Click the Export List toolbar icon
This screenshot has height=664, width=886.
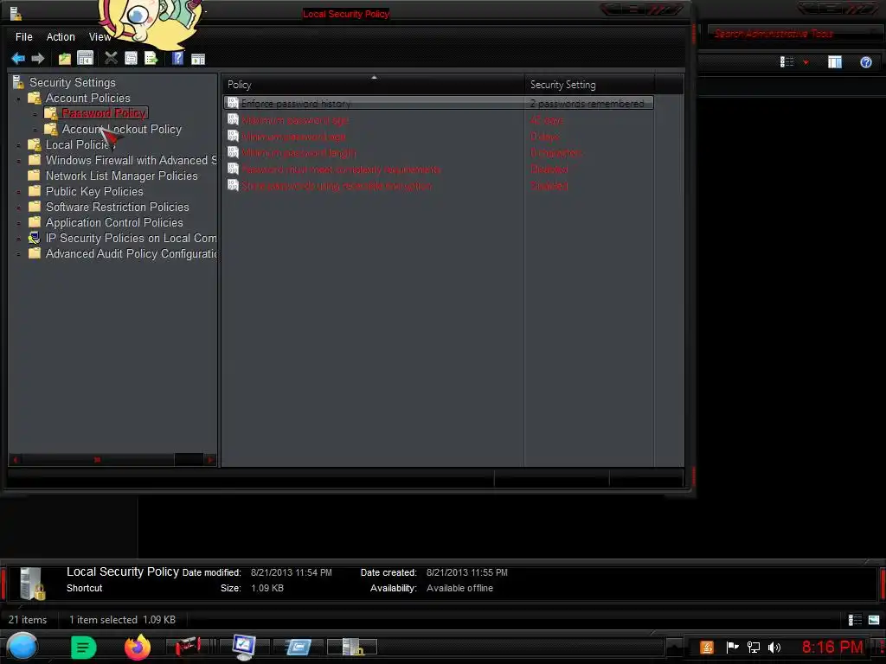pos(151,58)
